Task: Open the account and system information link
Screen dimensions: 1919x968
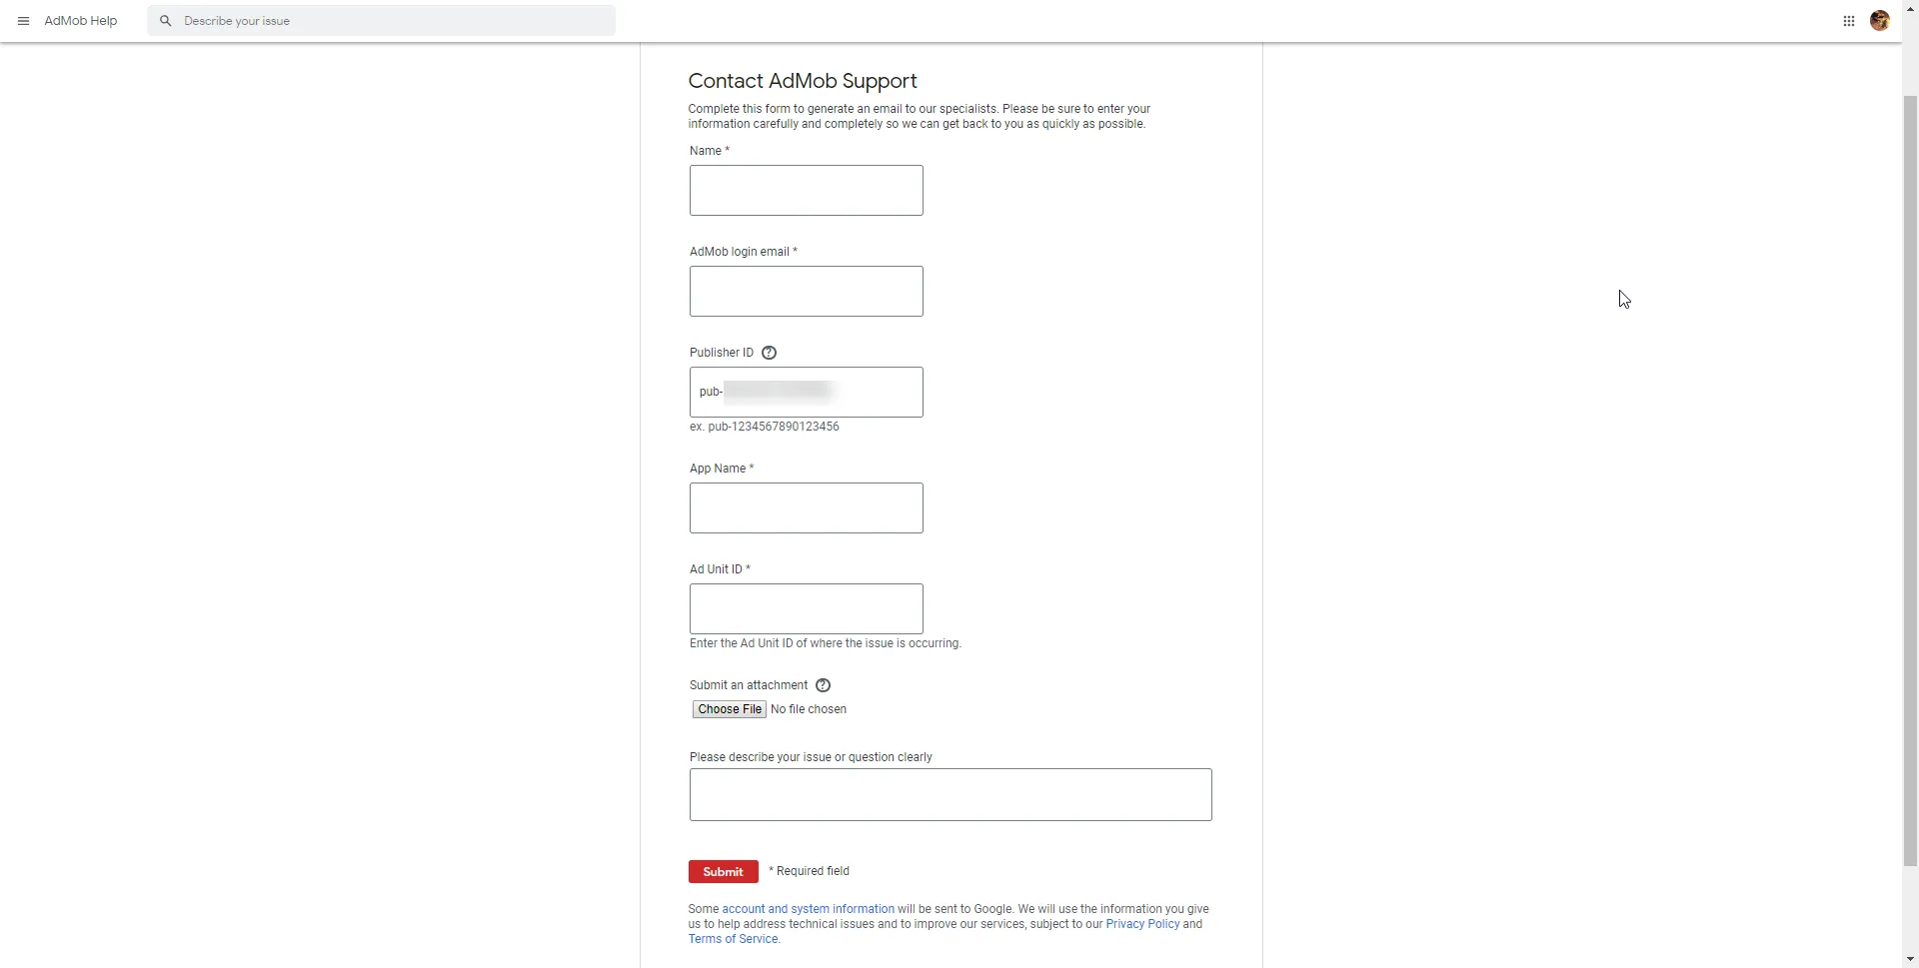Action: 808,909
